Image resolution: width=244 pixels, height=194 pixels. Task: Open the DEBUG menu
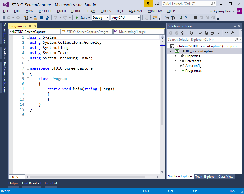(x=76, y=11)
